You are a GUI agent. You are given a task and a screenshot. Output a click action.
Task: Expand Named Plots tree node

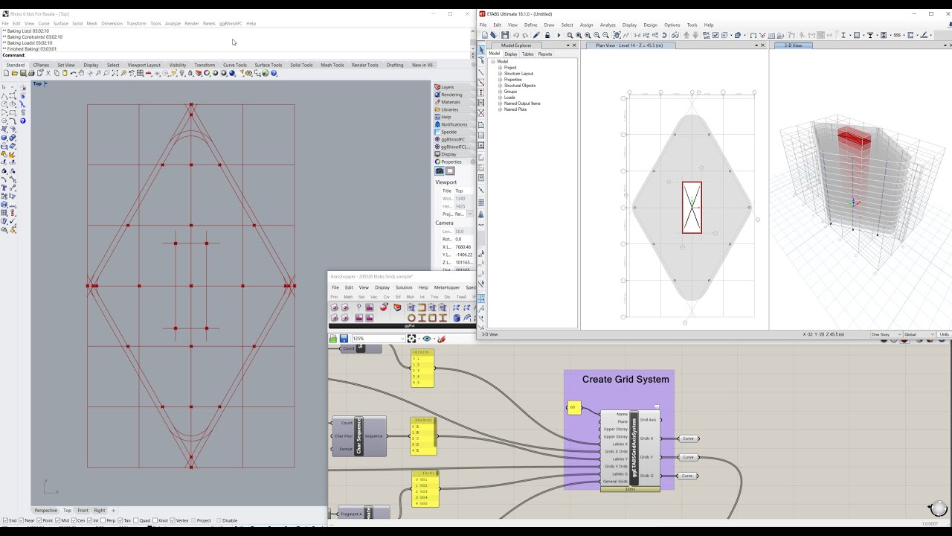pyautogui.click(x=500, y=109)
